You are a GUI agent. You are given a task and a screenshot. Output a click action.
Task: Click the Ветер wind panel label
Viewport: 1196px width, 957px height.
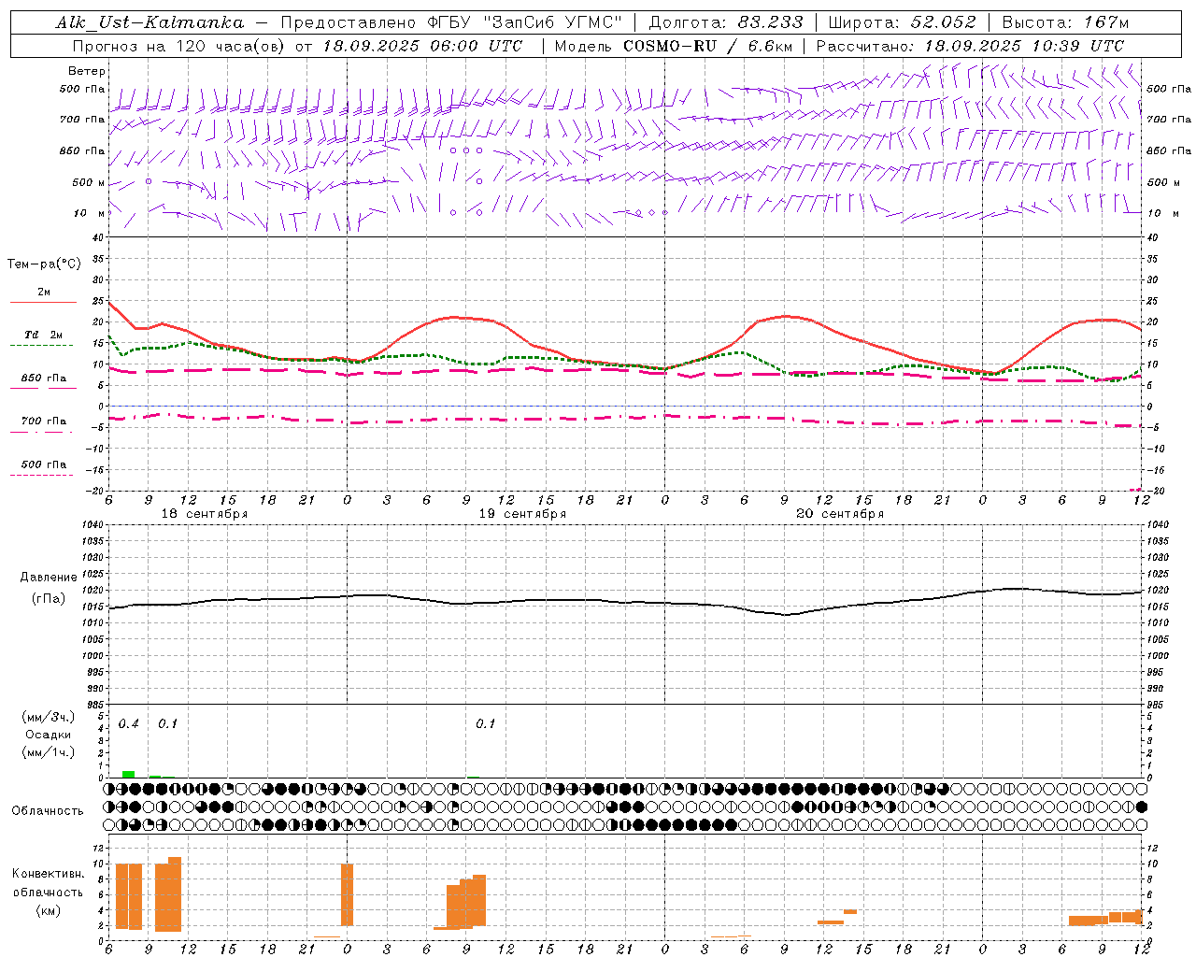tap(87, 71)
